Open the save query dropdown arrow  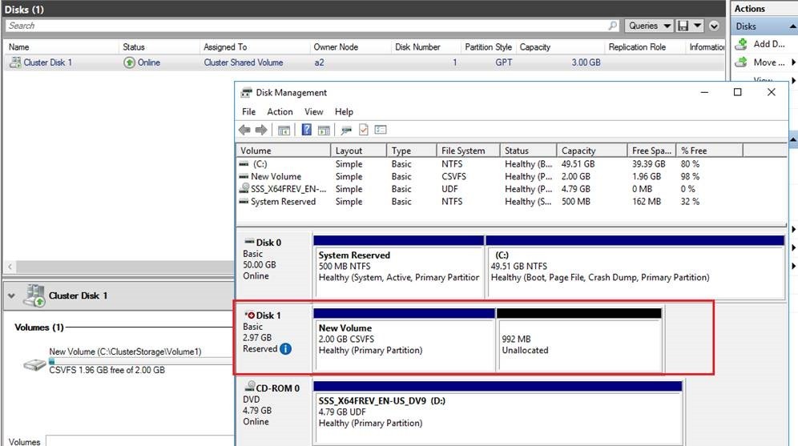[698, 26]
